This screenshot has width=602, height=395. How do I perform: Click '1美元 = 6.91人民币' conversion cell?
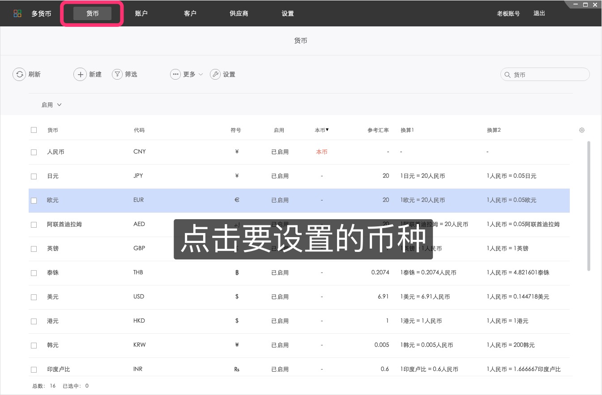tap(425, 297)
